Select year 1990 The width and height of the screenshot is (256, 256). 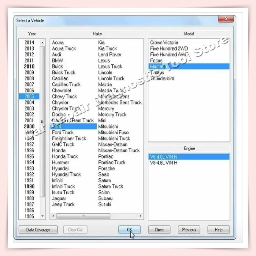point(29,186)
